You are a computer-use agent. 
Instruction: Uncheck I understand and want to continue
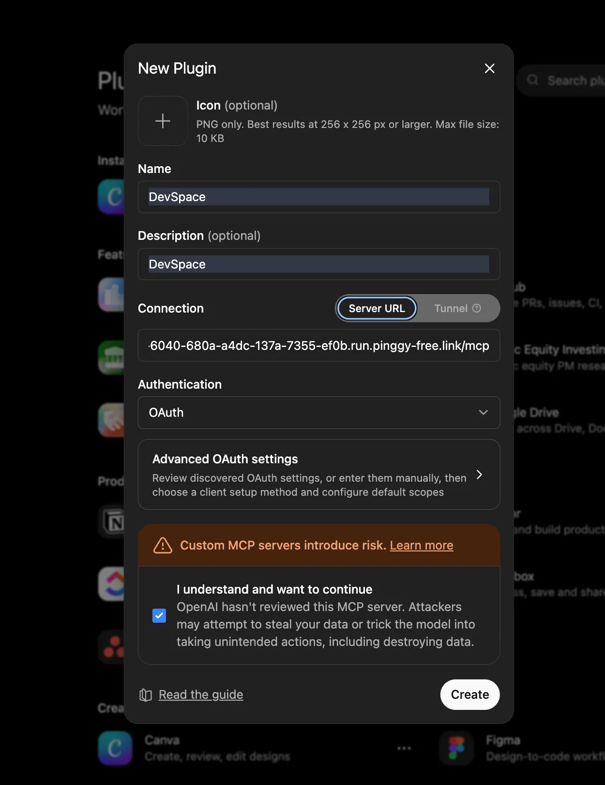coord(159,615)
